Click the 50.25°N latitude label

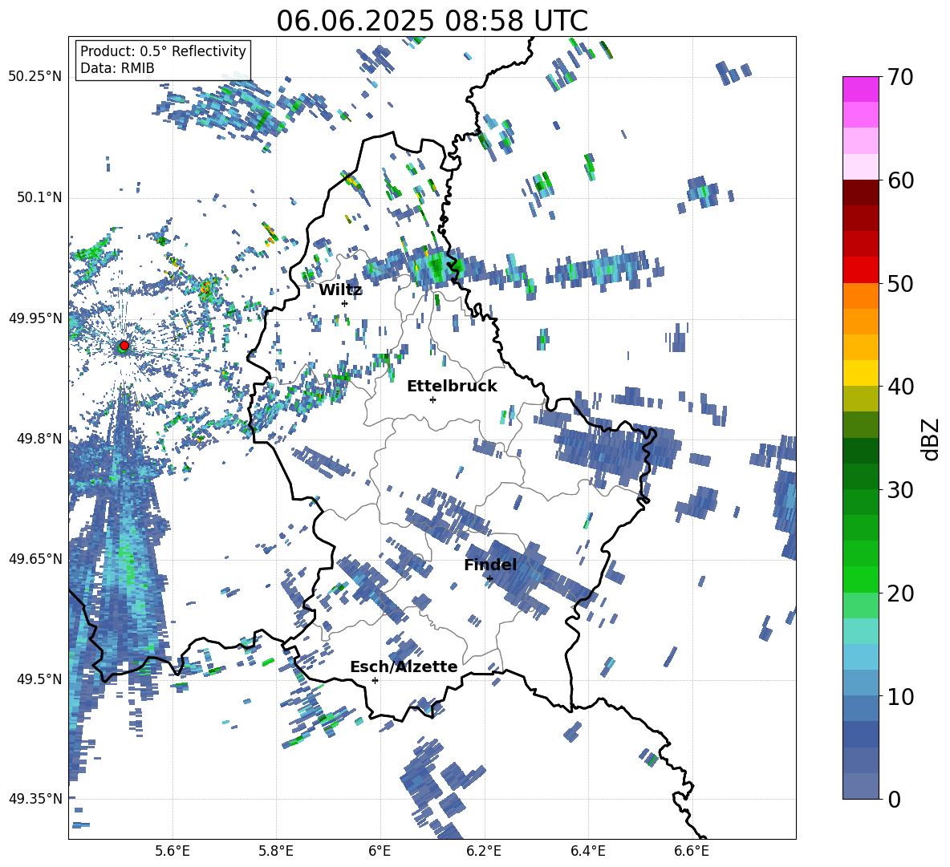point(35,77)
